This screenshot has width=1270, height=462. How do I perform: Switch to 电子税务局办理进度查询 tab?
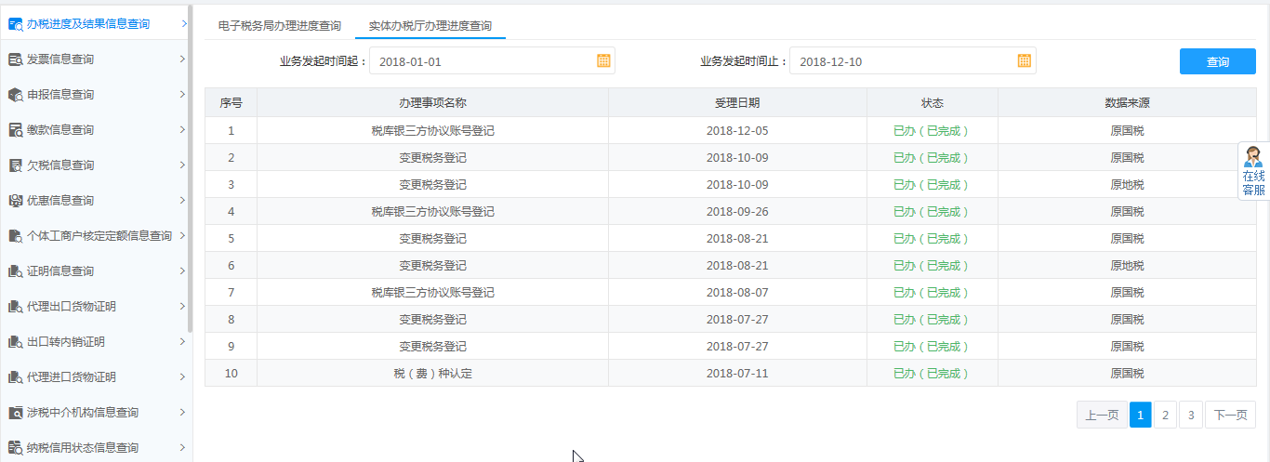point(279,26)
